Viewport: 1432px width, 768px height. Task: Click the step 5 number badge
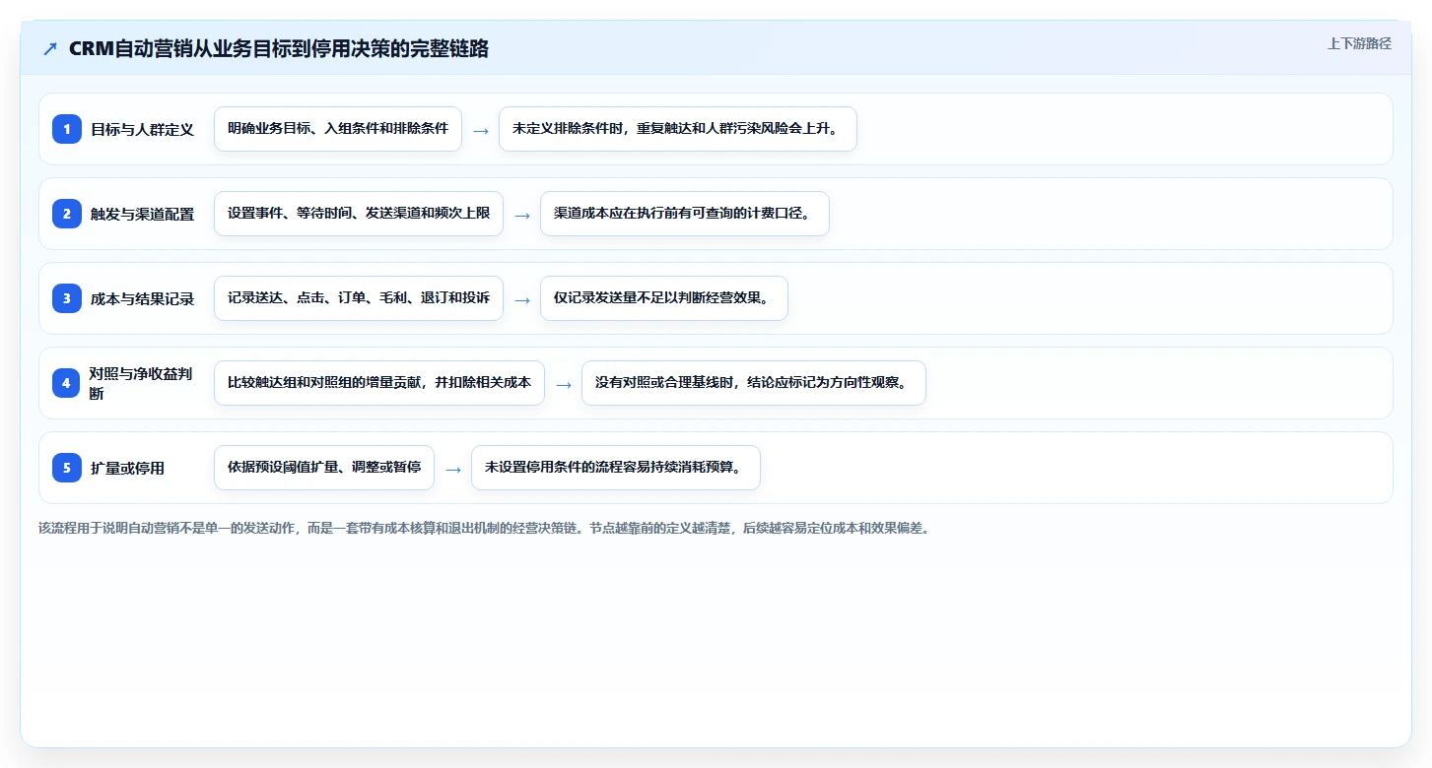[67, 468]
